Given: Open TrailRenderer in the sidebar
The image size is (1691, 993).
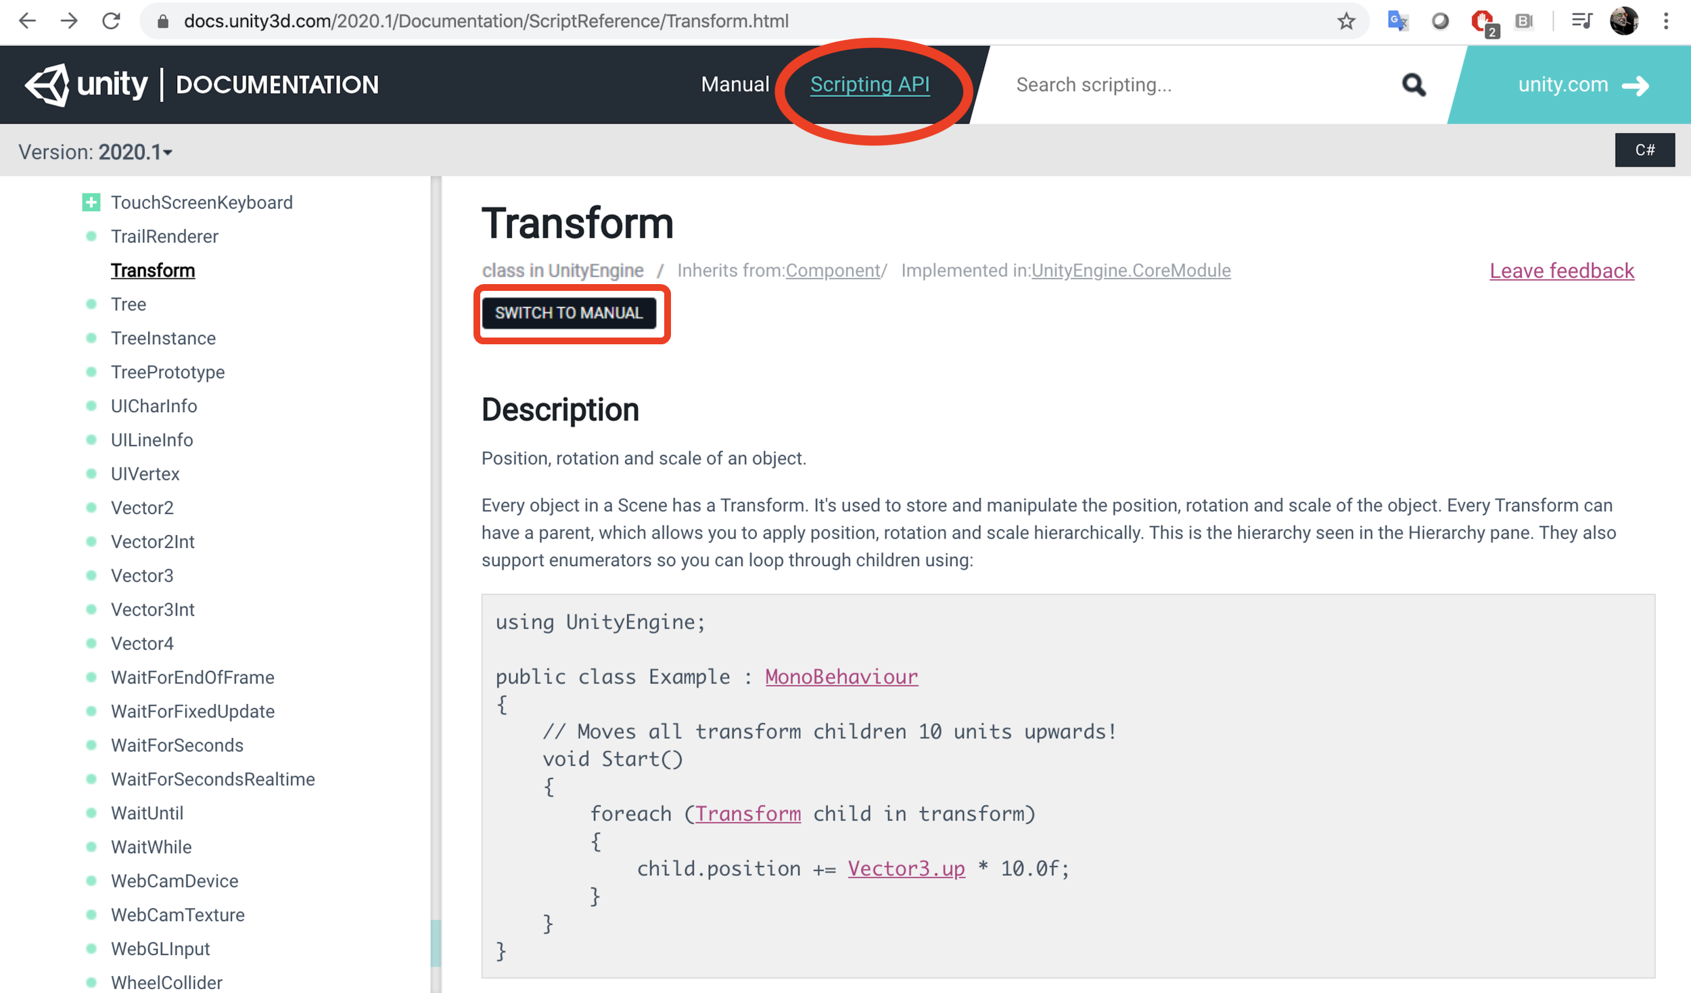Looking at the screenshot, I should [x=164, y=236].
